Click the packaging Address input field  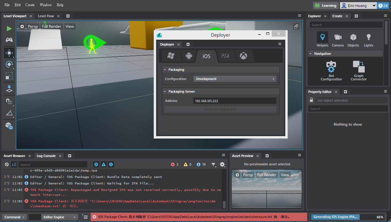pyautogui.click(x=235, y=101)
